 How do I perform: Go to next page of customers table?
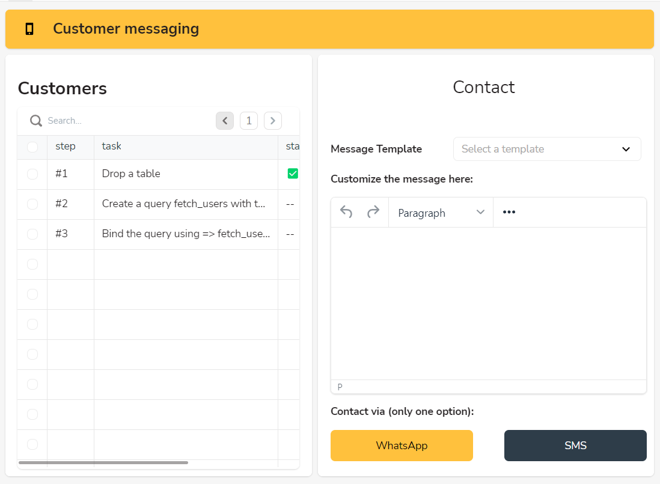[273, 121]
